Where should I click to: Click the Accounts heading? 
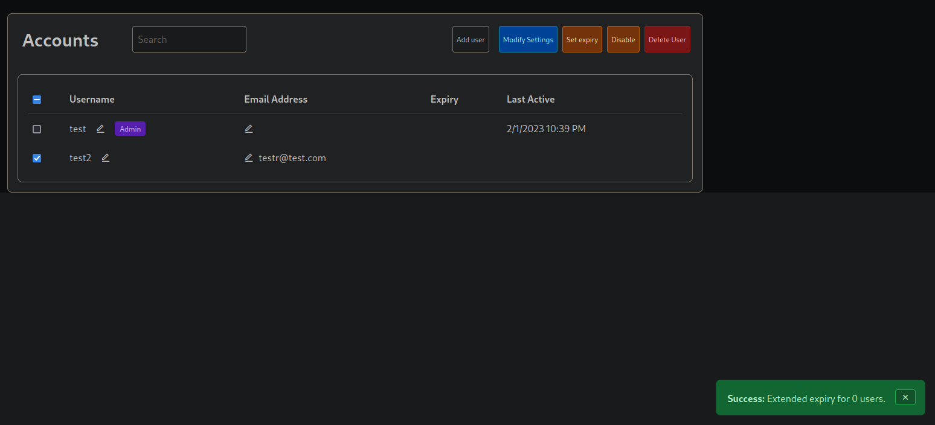(60, 40)
